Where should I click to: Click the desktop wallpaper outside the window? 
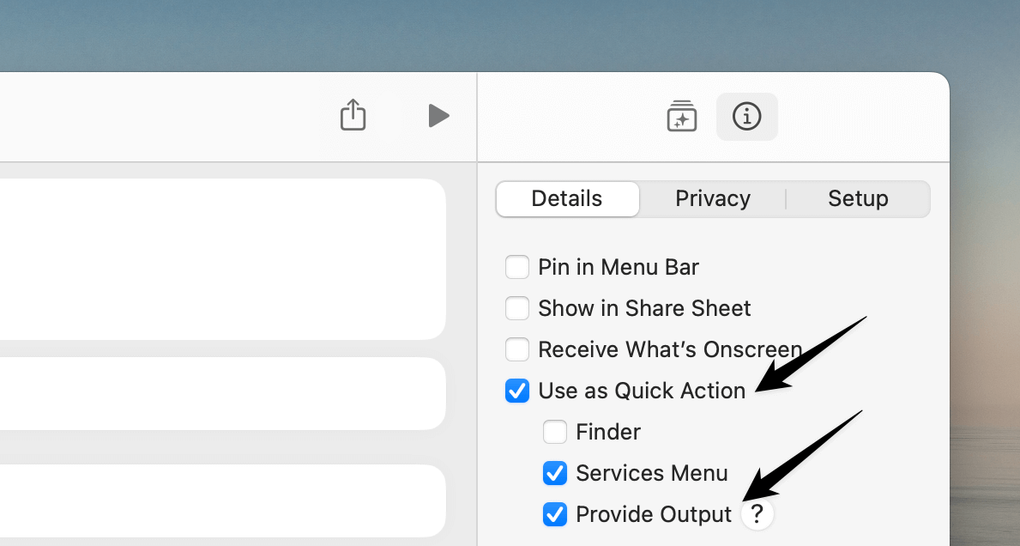(x=515, y=34)
